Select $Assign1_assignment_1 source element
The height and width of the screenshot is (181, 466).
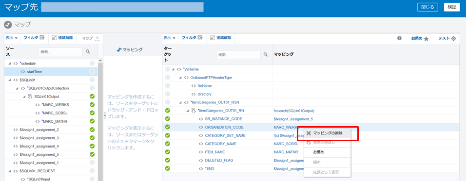coord(39,163)
